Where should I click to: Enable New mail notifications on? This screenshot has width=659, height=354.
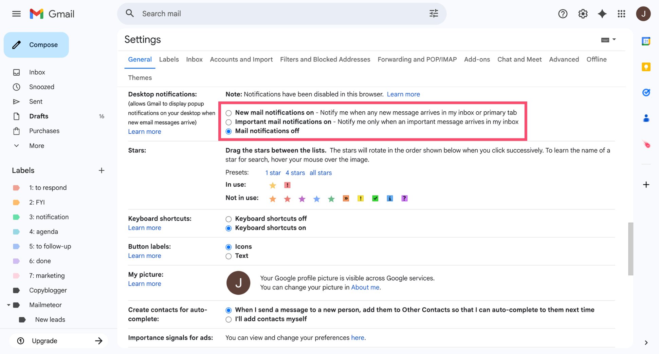coord(228,113)
